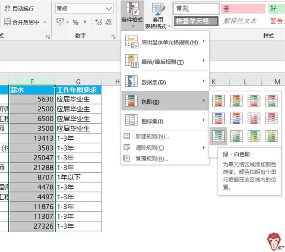Select the cell containing 5630

tap(32, 99)
